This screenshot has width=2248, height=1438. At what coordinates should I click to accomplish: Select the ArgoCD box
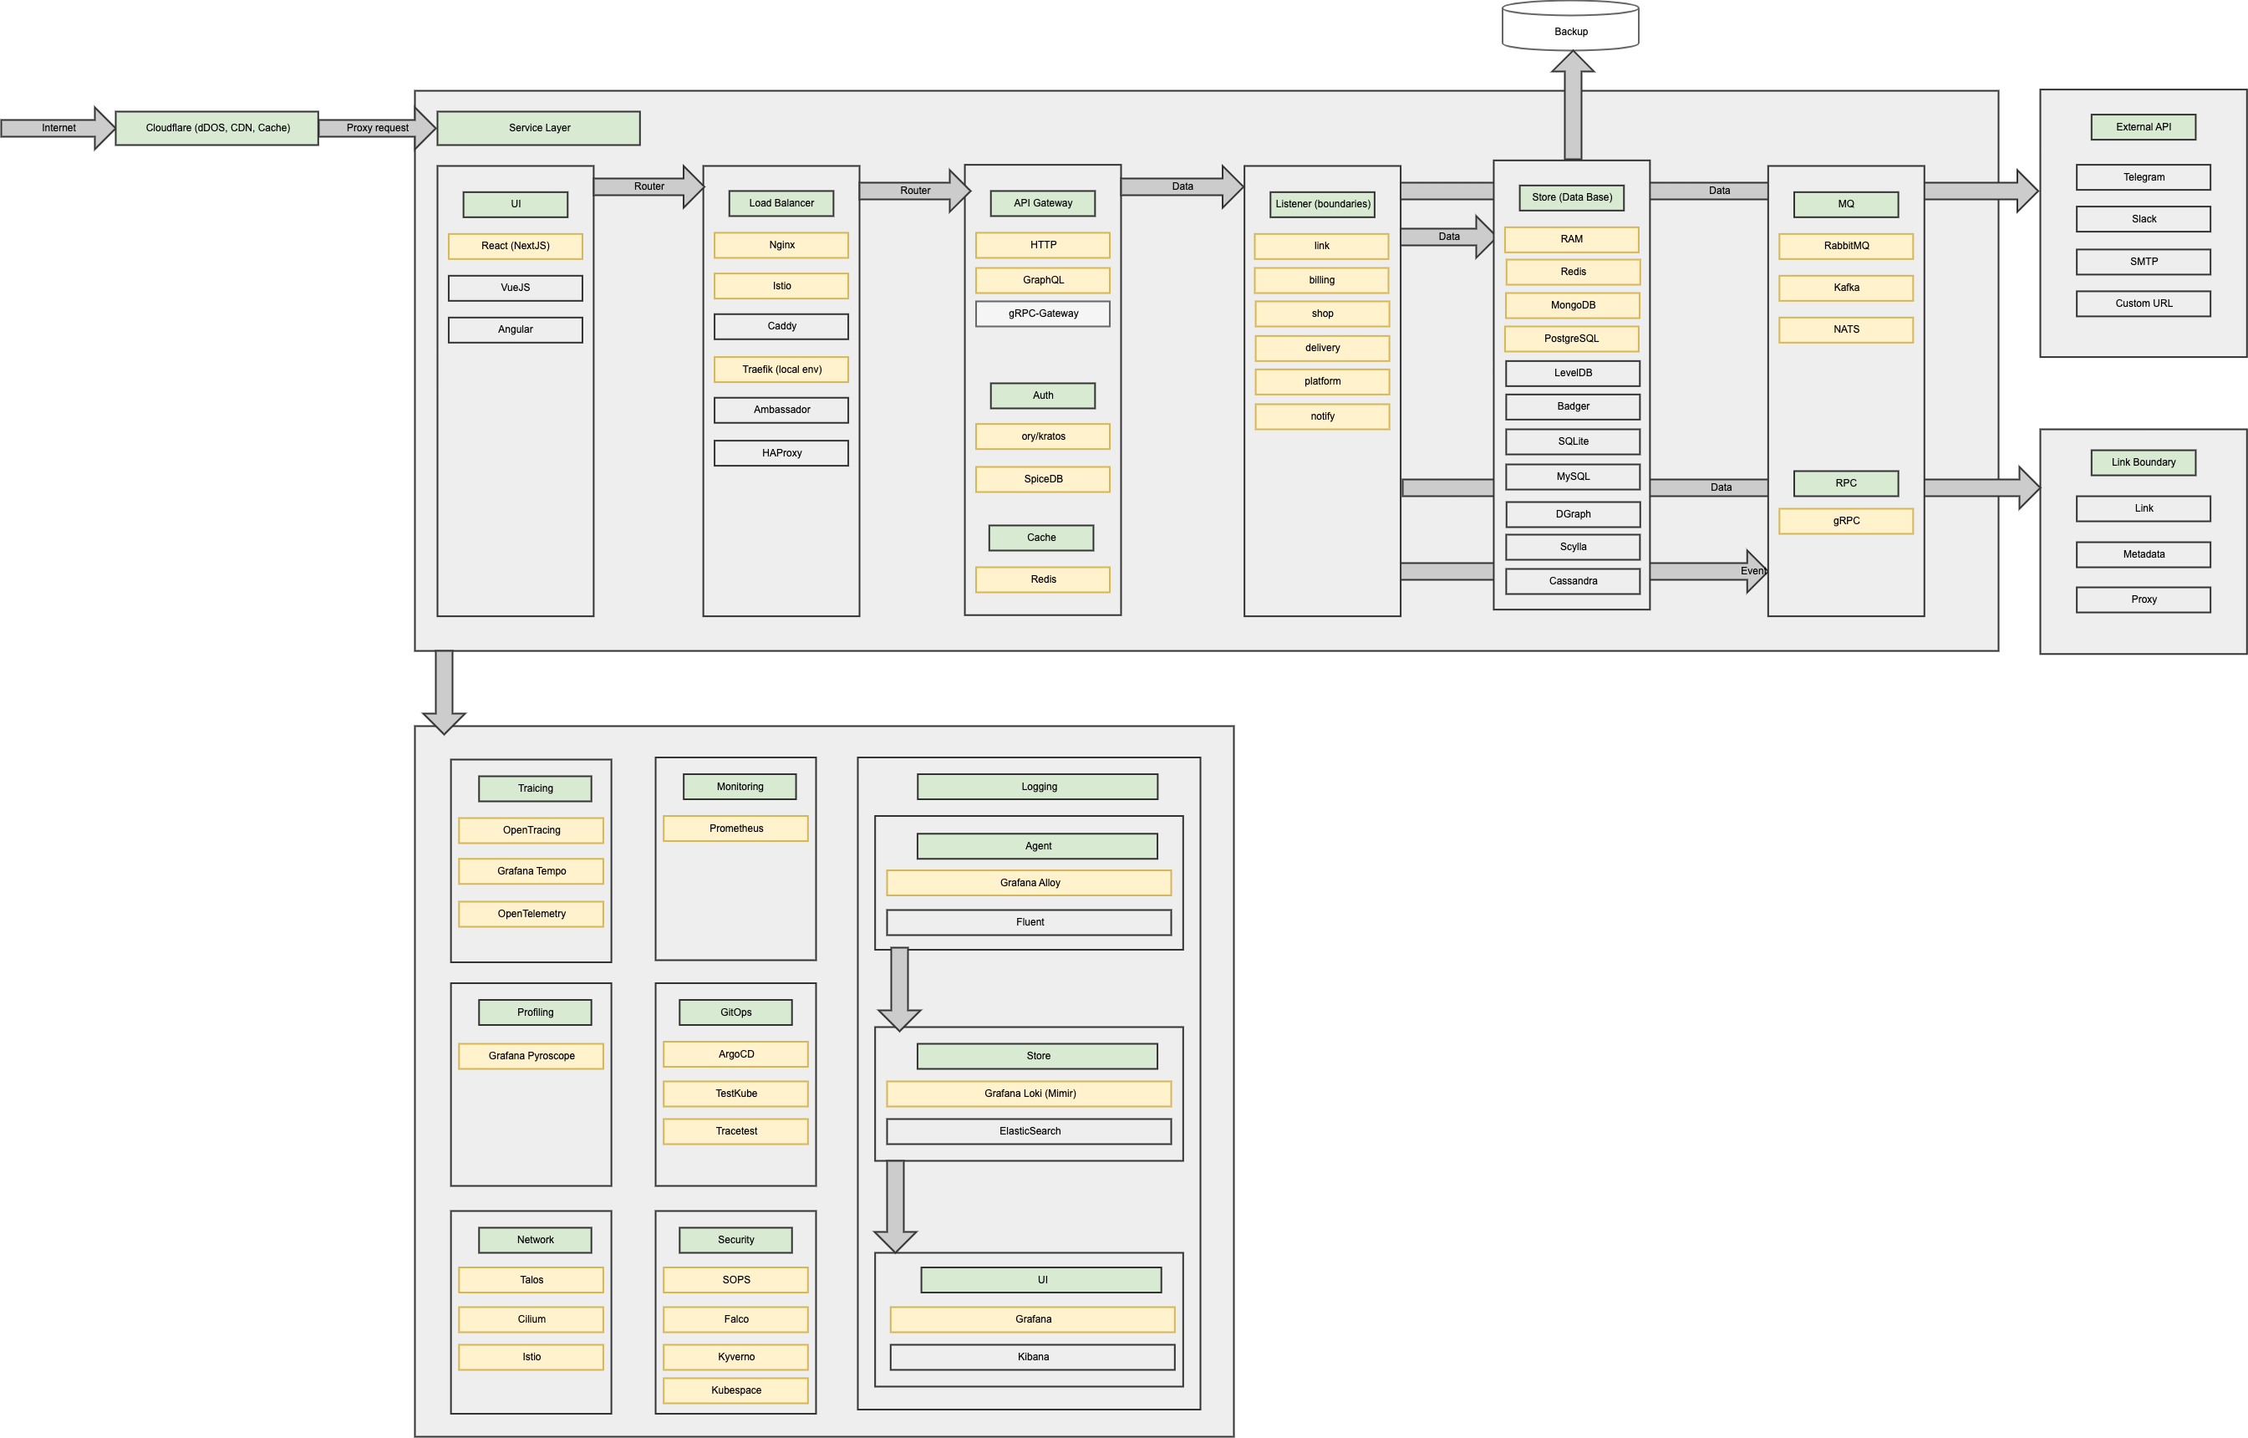tap(735, 1054)
